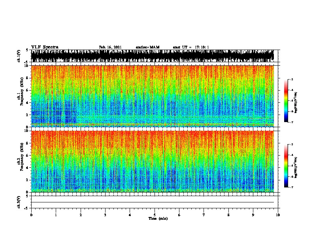Image resolution: width=313 pixels, height=241 pixels.
Task: Select the date text "Feb. 16, 2021"
Action: tap(110, 47)
